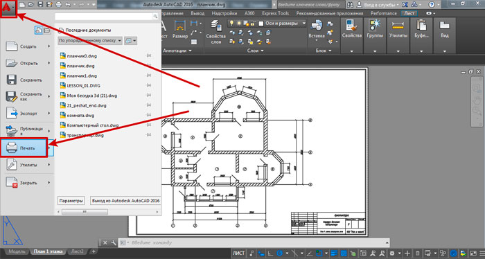Pin планчик0.dwg in the recent list
This screenshot has width=485, height=259.
[149, 55]
